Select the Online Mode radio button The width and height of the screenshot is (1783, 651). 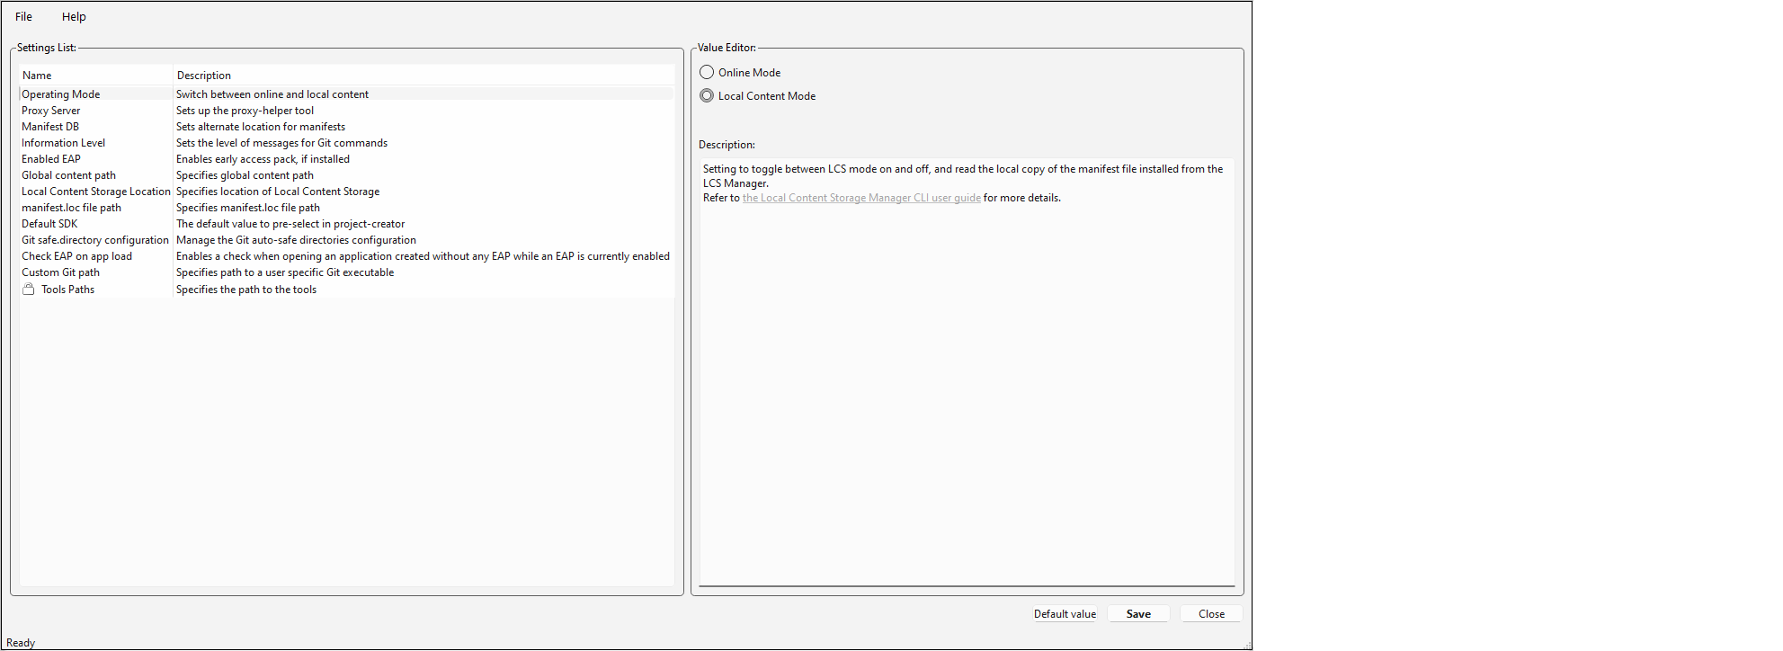(707, 73)
